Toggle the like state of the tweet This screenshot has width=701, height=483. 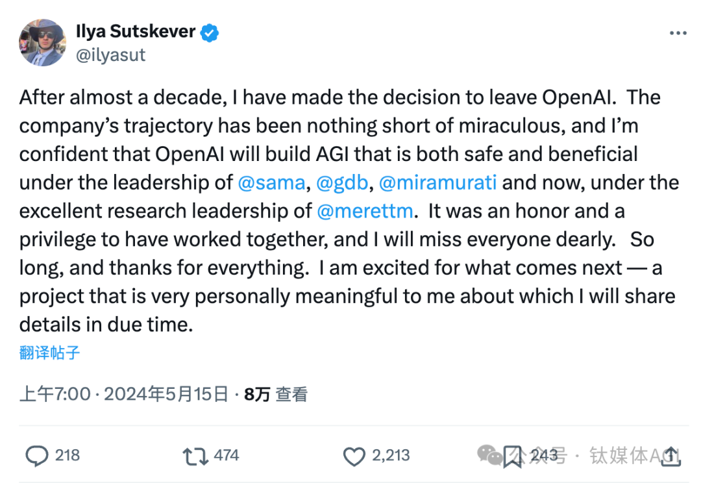coord(354,456)
